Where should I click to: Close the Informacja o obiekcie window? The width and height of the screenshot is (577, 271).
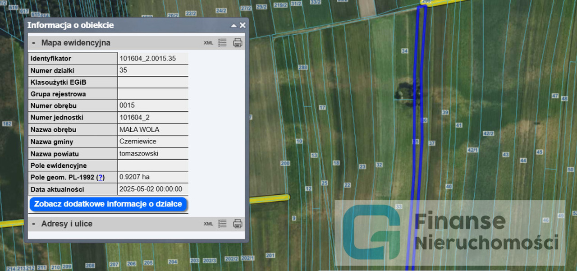click(x=243, y=25)
